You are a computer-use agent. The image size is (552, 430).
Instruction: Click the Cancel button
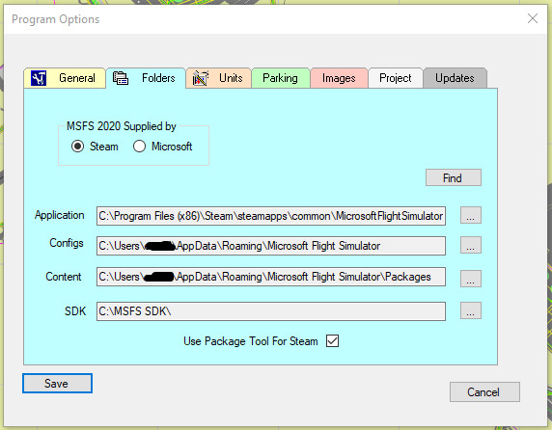pyautogui.click(x=484, y=392)
